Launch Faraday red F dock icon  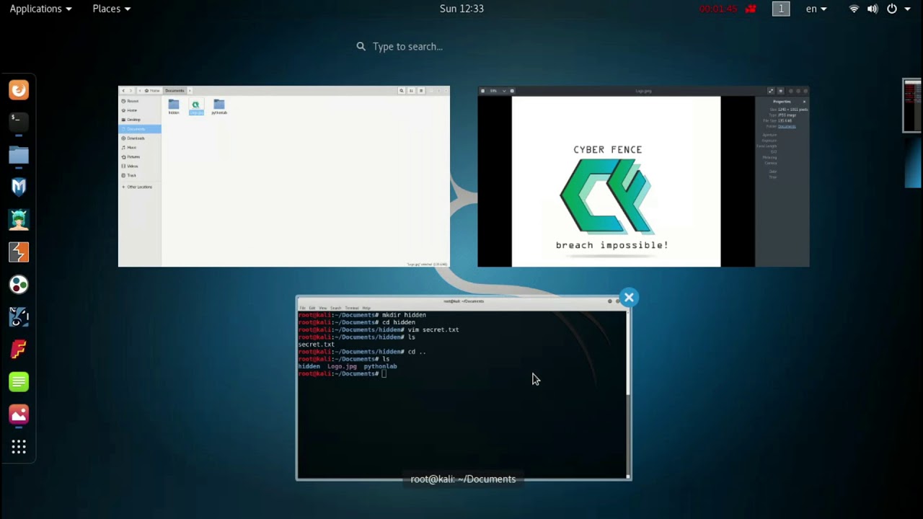(x=19, y=350)
